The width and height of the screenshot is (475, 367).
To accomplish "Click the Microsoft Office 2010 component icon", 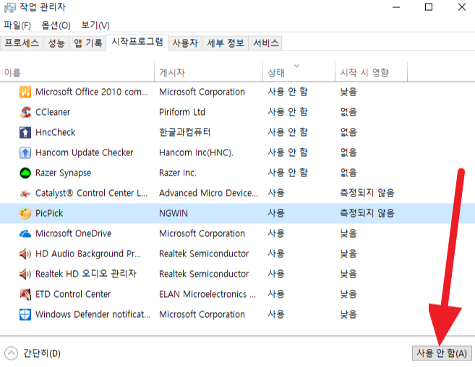I will coord(25,92).
